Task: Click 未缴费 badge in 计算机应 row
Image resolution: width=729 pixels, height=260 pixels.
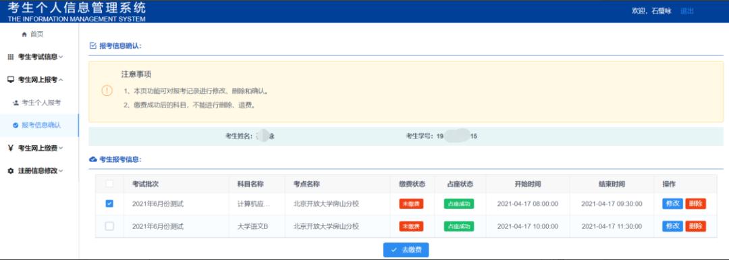Action: coord(411,204)
